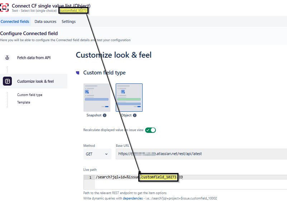Click the purple corner icon beside Custom field type
The height and width of the screenshot is (207, 287).
pyautogui.click(x=77, y=73)
